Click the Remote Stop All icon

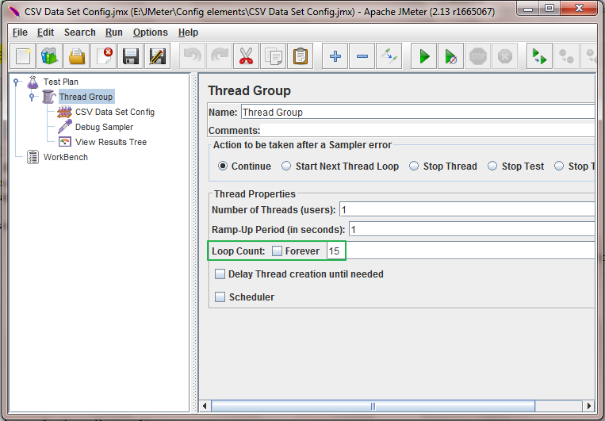[x=566, y=56]
